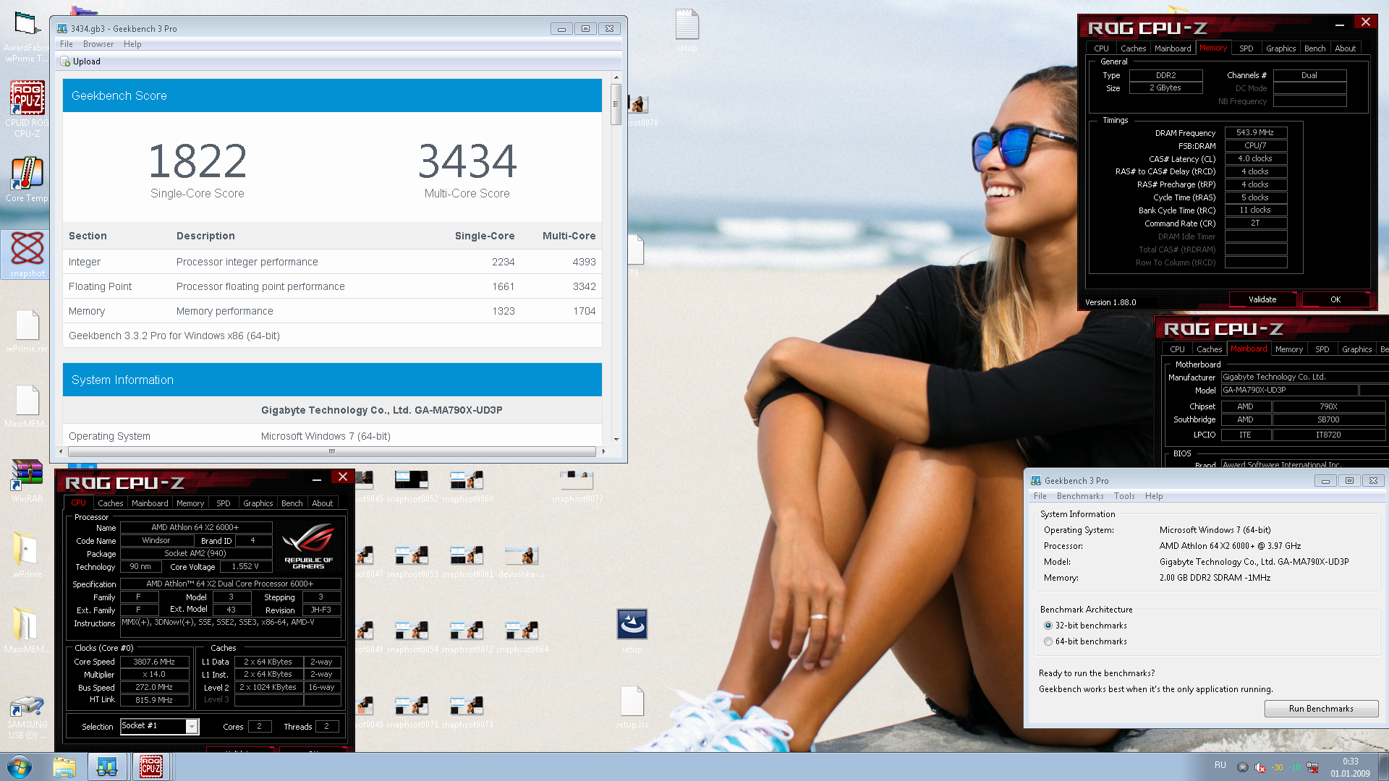Screen dimensions: 1389x781
Task: Open File menu in the 3434.gb3 Geekbench window
Action: point(67,44)
